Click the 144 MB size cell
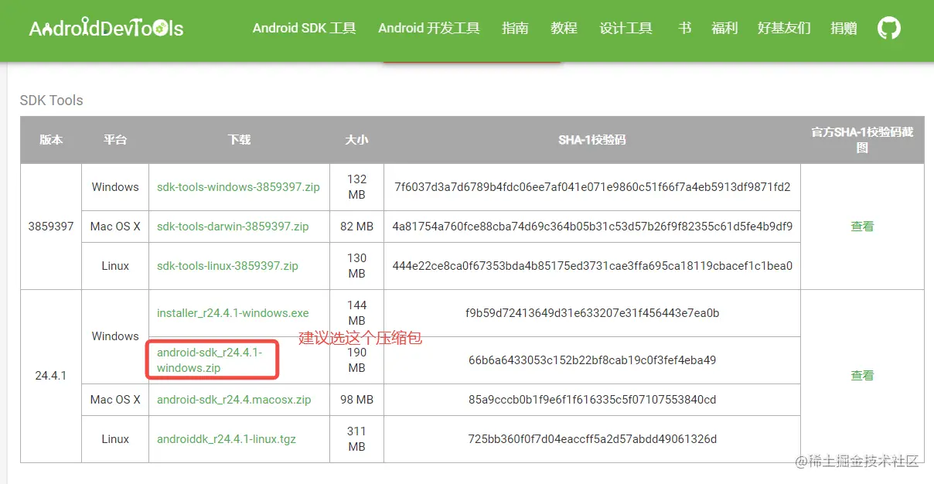This screenshot has height=484, width=934. [356, 313]
